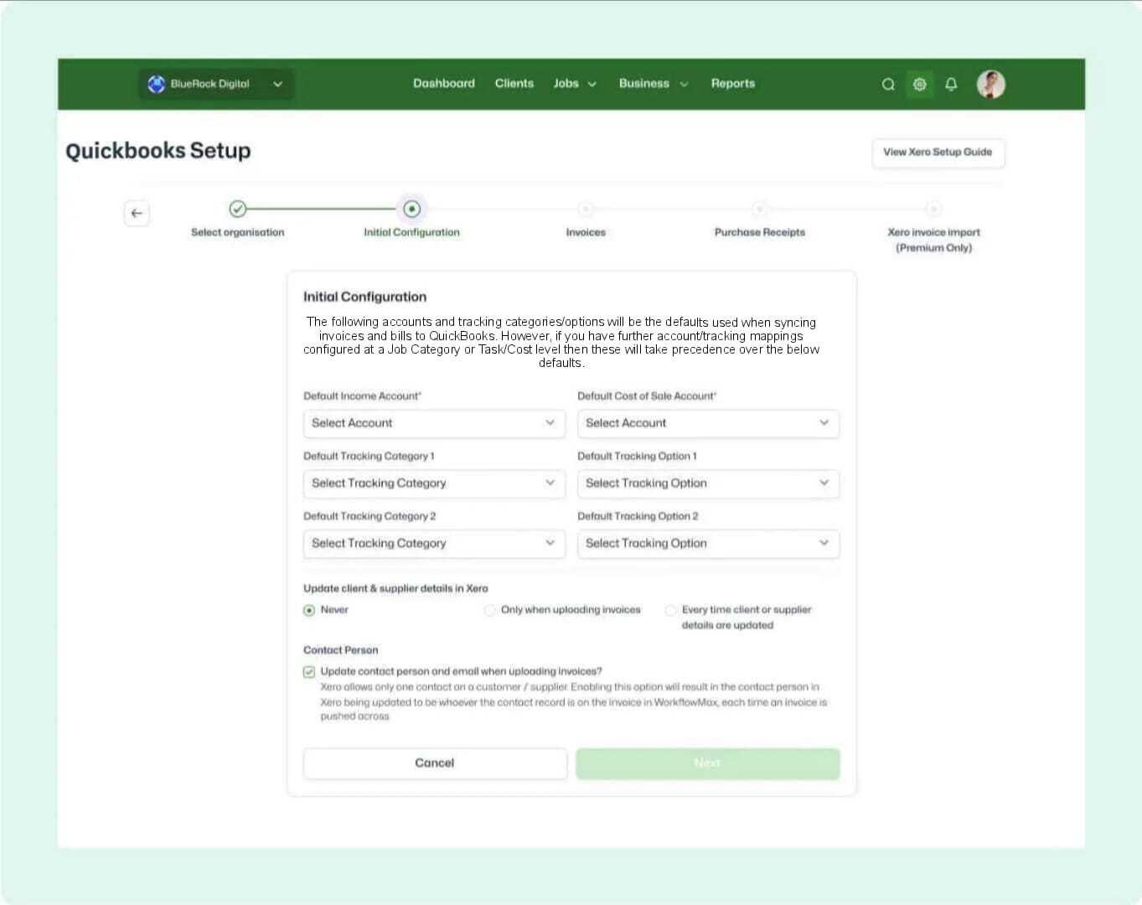Select the Never radio option

point(309,610)
